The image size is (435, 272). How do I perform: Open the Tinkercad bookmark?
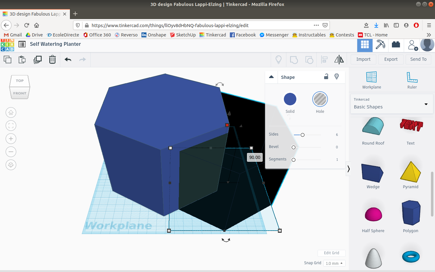213,35
